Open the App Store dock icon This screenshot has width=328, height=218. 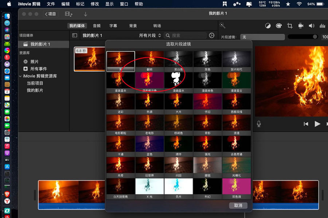(7, 167)
